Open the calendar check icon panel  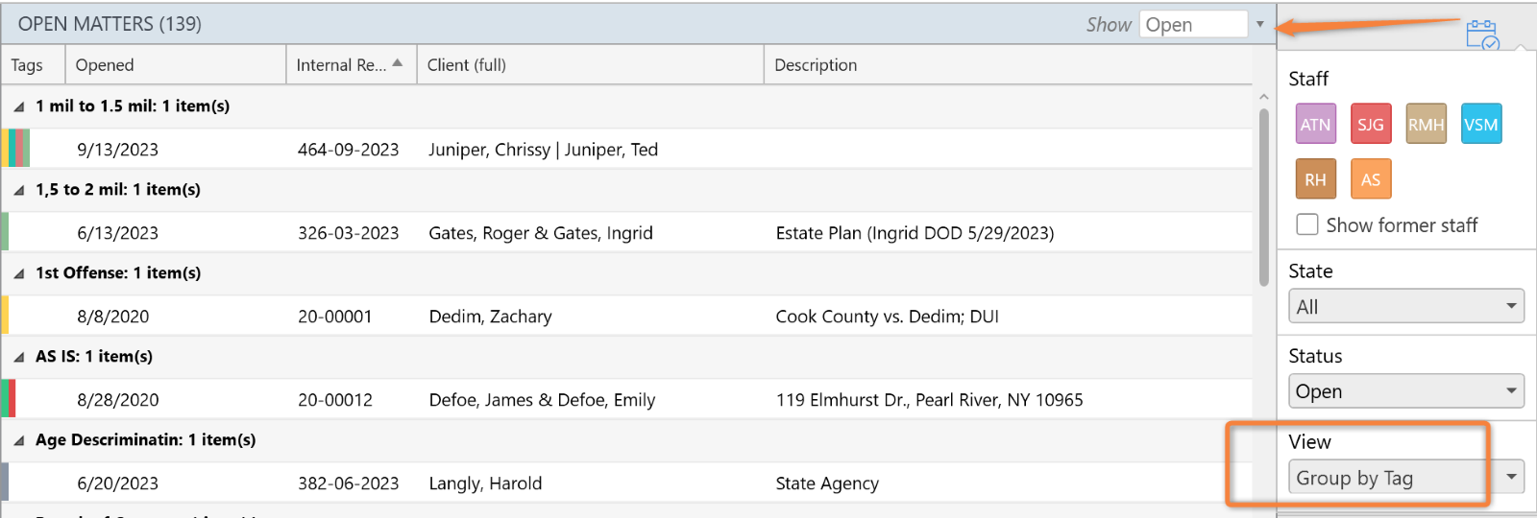(x=1482, y=35)
